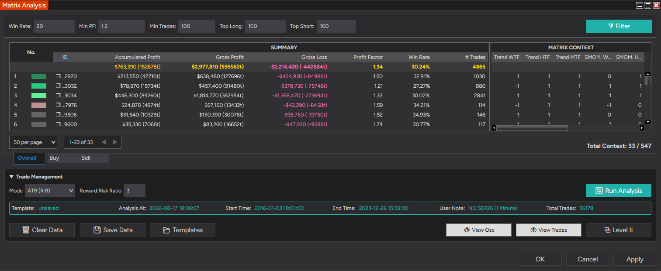Viewport: 661px width, 271px height.
Task: Click the Total Trades value 56179
Action: 586,208
